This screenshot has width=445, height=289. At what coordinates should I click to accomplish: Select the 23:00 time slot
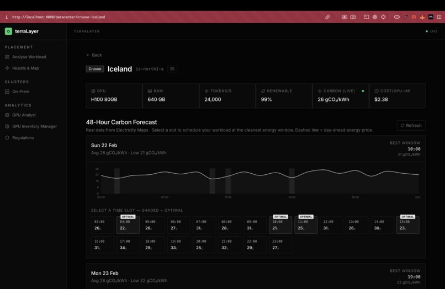pyautogui.click(x=280, y=244)
